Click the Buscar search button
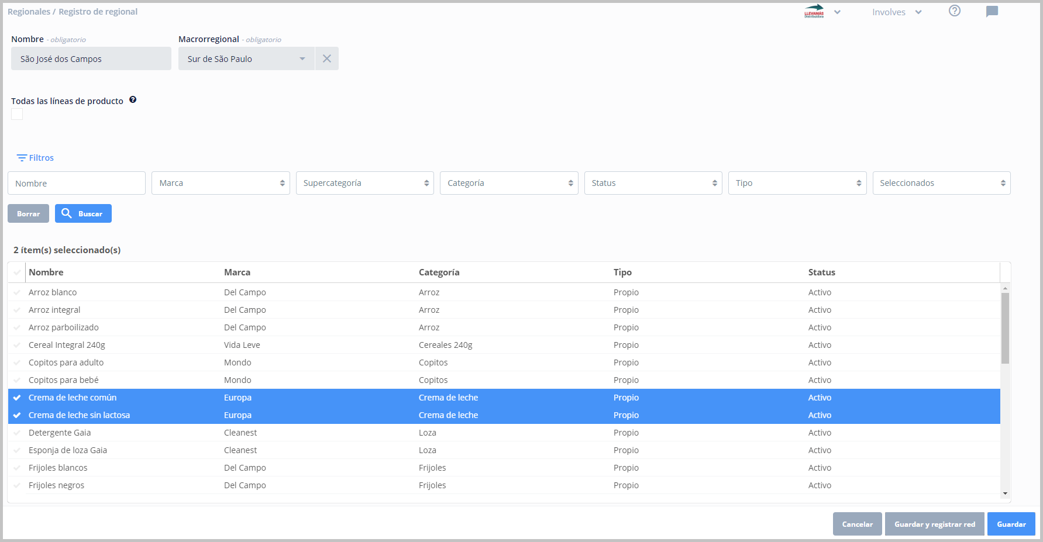 [83, 213]
